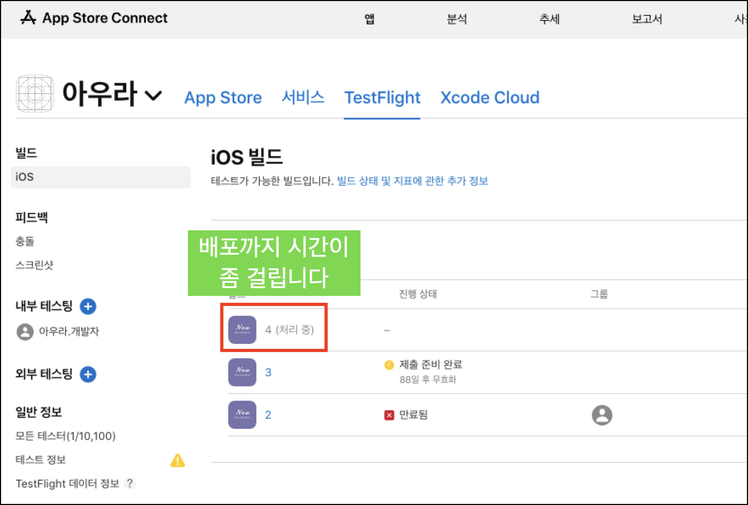The width and height of the screenshot is (748, 505).
Task: Click the plus icon next to 외부 테스팅
Action: click(88, 374)
